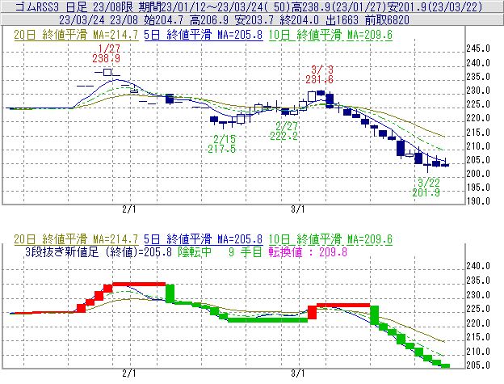Click the large dark candlestick near 207
Image resolution: width=504 pixels, height=384 pixels.
(x=401, y=148)
